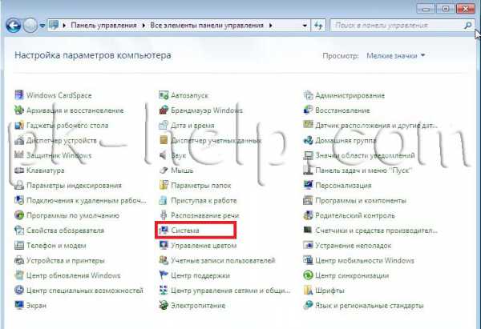The width and height of the screenshot is (481, 329).
Task: Open Панель задач и меню Пуск link
Action: (x=363, y=171)
